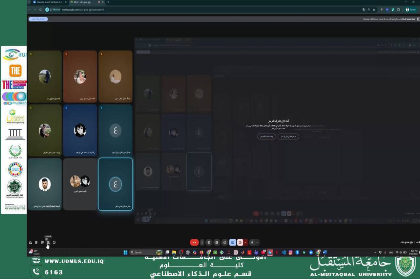Change meeting layout with the grid icon

point(36,243)
